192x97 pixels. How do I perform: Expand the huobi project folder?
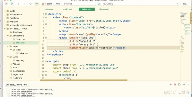coord(5,11)
